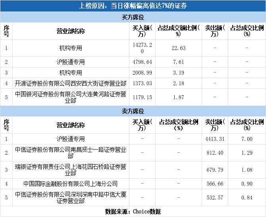Select '瑞银证券有限责任公司上海花园石桥路证券营业部'
The width and height of the screenshot is (266, 217).
pos(71,170)
